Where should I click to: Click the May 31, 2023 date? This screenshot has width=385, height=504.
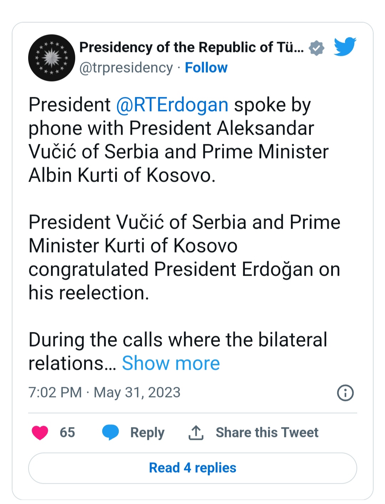137,393
